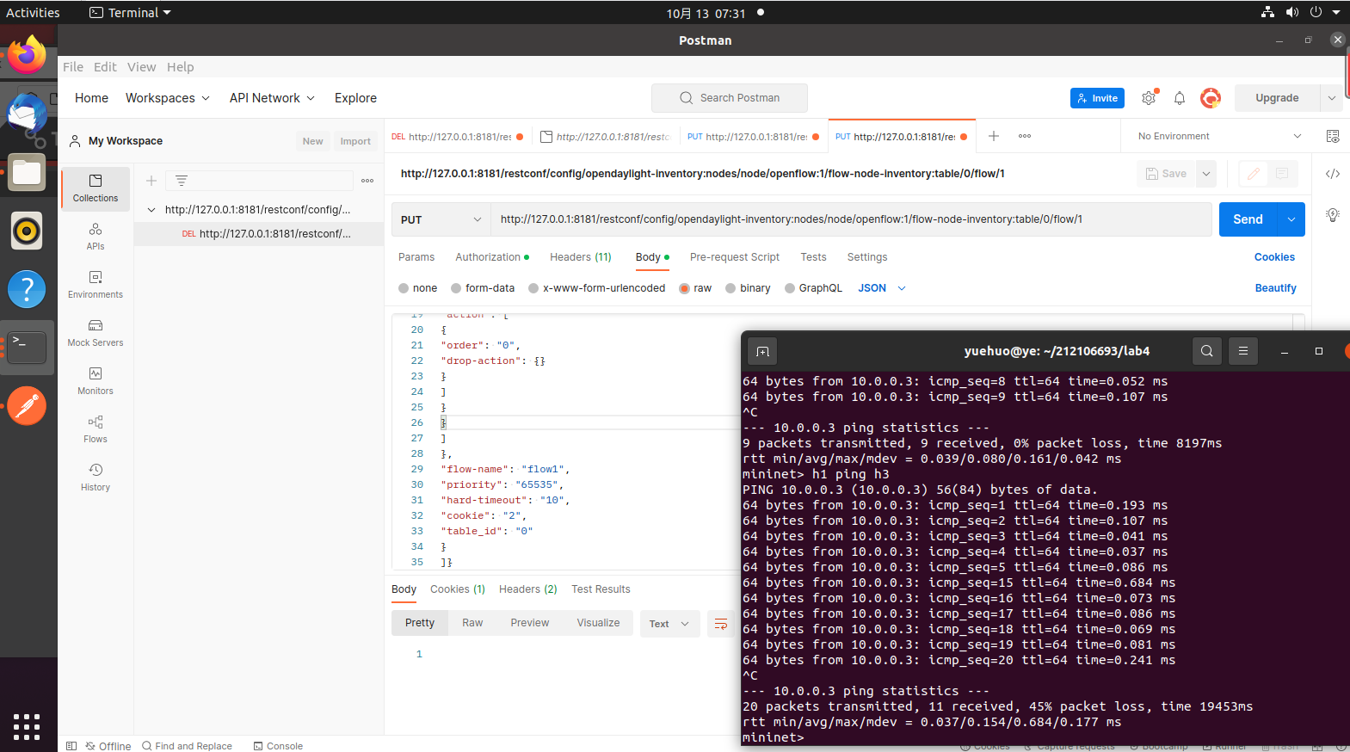Open the Monitors sidebar section
The height and width of the screenshot is (752, 1350).
tap(96, 381)
